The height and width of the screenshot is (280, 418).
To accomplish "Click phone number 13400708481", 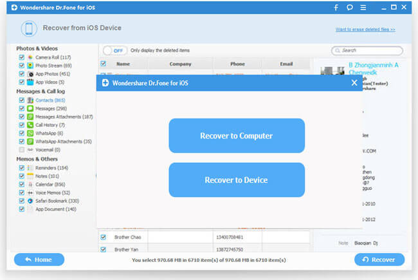I will click(230, 238).
